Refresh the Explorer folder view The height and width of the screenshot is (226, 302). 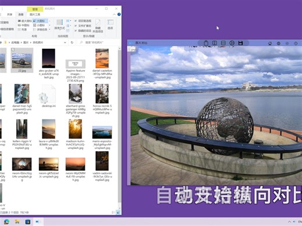point(72,42)
